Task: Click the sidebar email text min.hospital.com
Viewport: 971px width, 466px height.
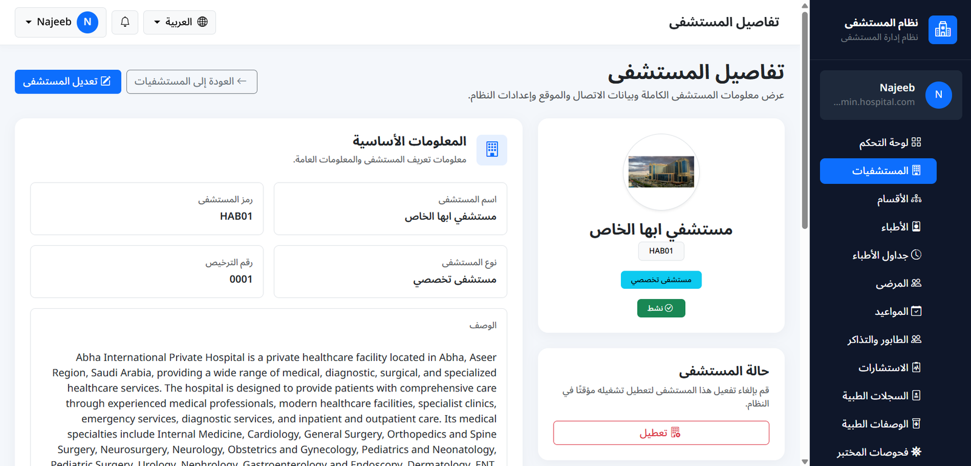Action: (874, 102)
